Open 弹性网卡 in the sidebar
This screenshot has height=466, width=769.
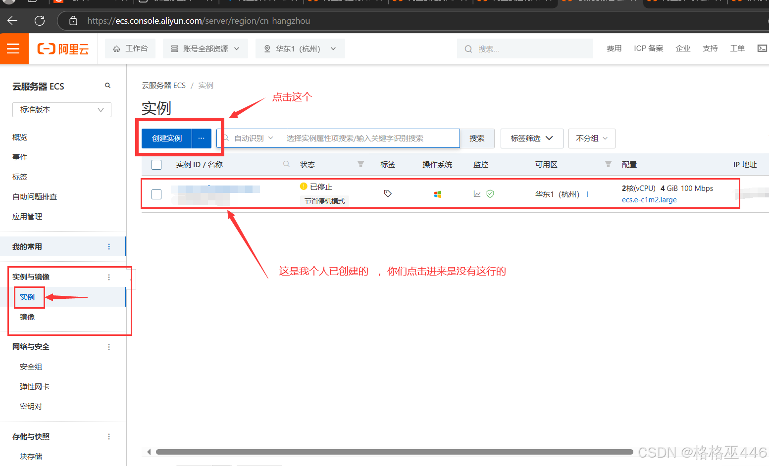tap(35, 387)
